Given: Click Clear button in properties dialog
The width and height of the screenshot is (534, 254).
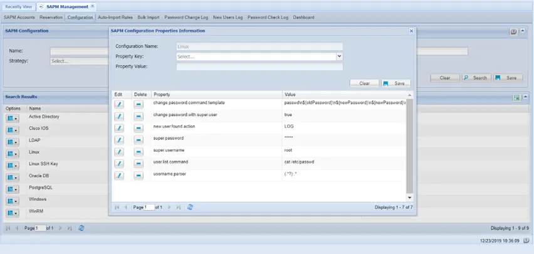Looking at the screenshot, I should (364, 83).
